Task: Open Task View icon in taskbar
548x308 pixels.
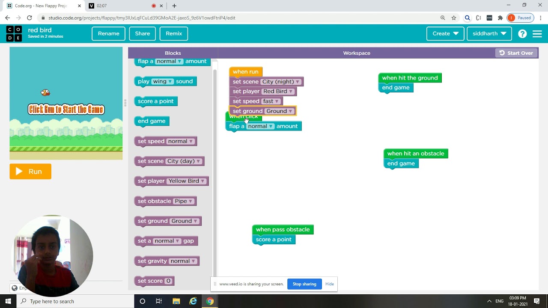Action: click(159, 301)
